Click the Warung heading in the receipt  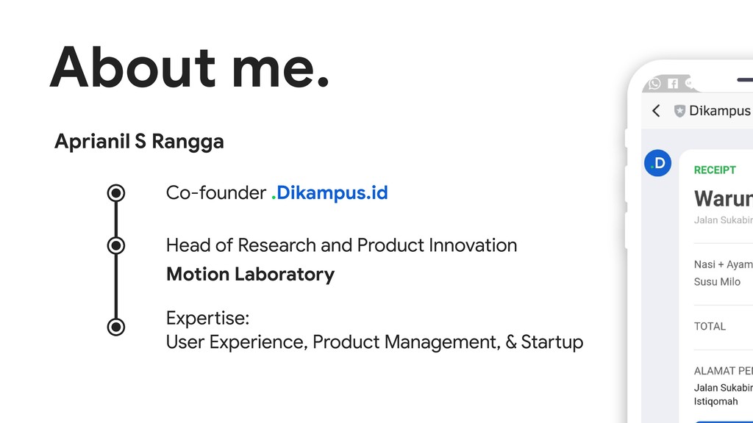point(724,198)
